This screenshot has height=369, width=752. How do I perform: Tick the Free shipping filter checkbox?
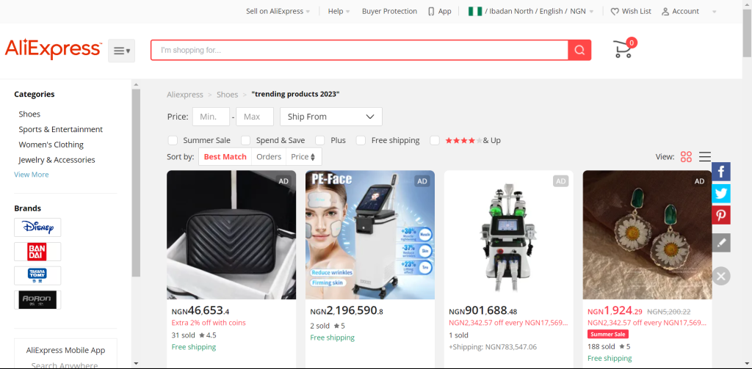point(361,140)
